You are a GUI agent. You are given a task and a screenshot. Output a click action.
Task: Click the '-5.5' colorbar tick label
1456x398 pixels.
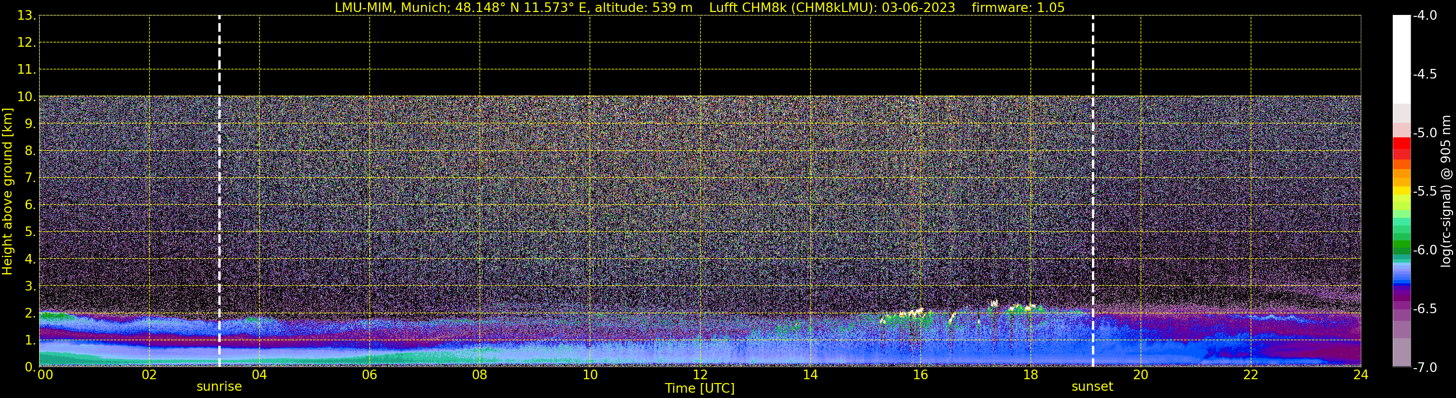click(1424, 192)
